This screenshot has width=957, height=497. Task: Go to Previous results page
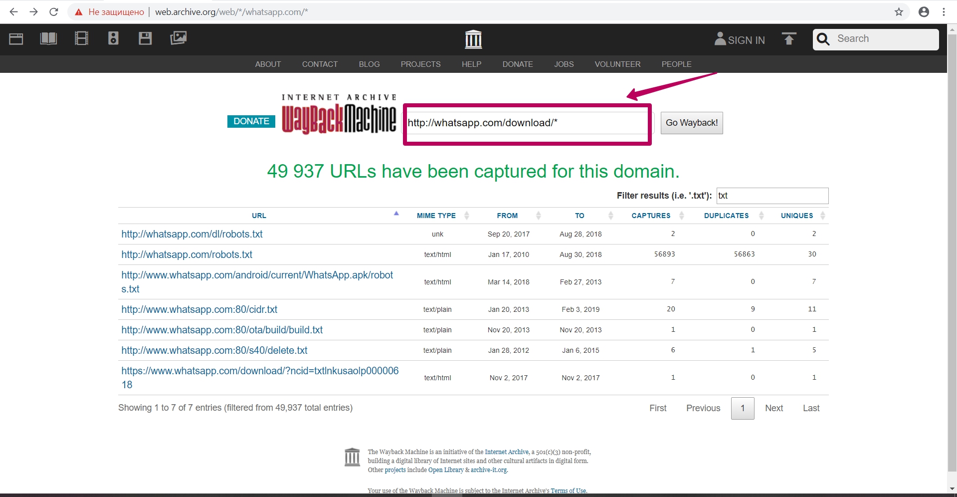[703, 408]
